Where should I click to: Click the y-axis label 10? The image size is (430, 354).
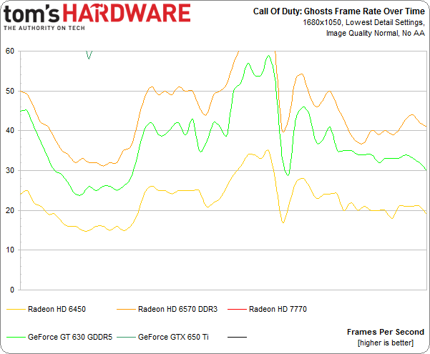coord(10,250)
